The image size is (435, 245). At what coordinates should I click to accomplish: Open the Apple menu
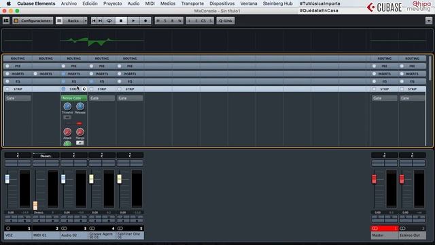coord(9,3)
